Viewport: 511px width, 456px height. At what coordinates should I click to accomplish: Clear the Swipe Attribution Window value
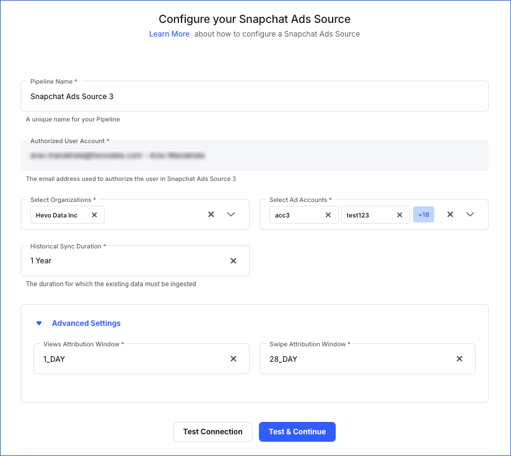point(460,358)
